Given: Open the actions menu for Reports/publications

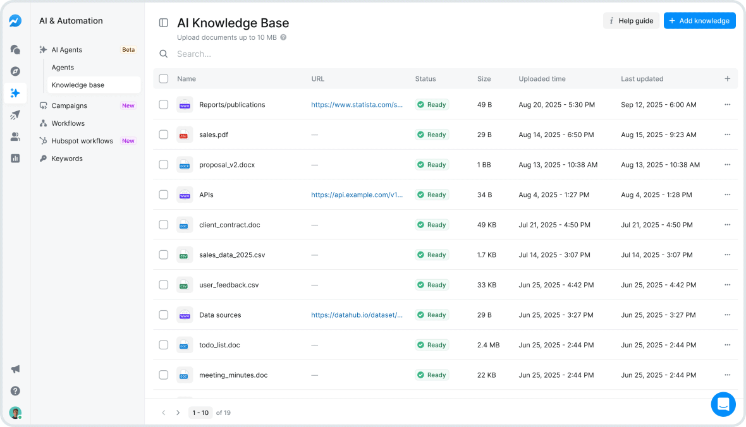Looking at the screenshot, I should coord(728,104).
